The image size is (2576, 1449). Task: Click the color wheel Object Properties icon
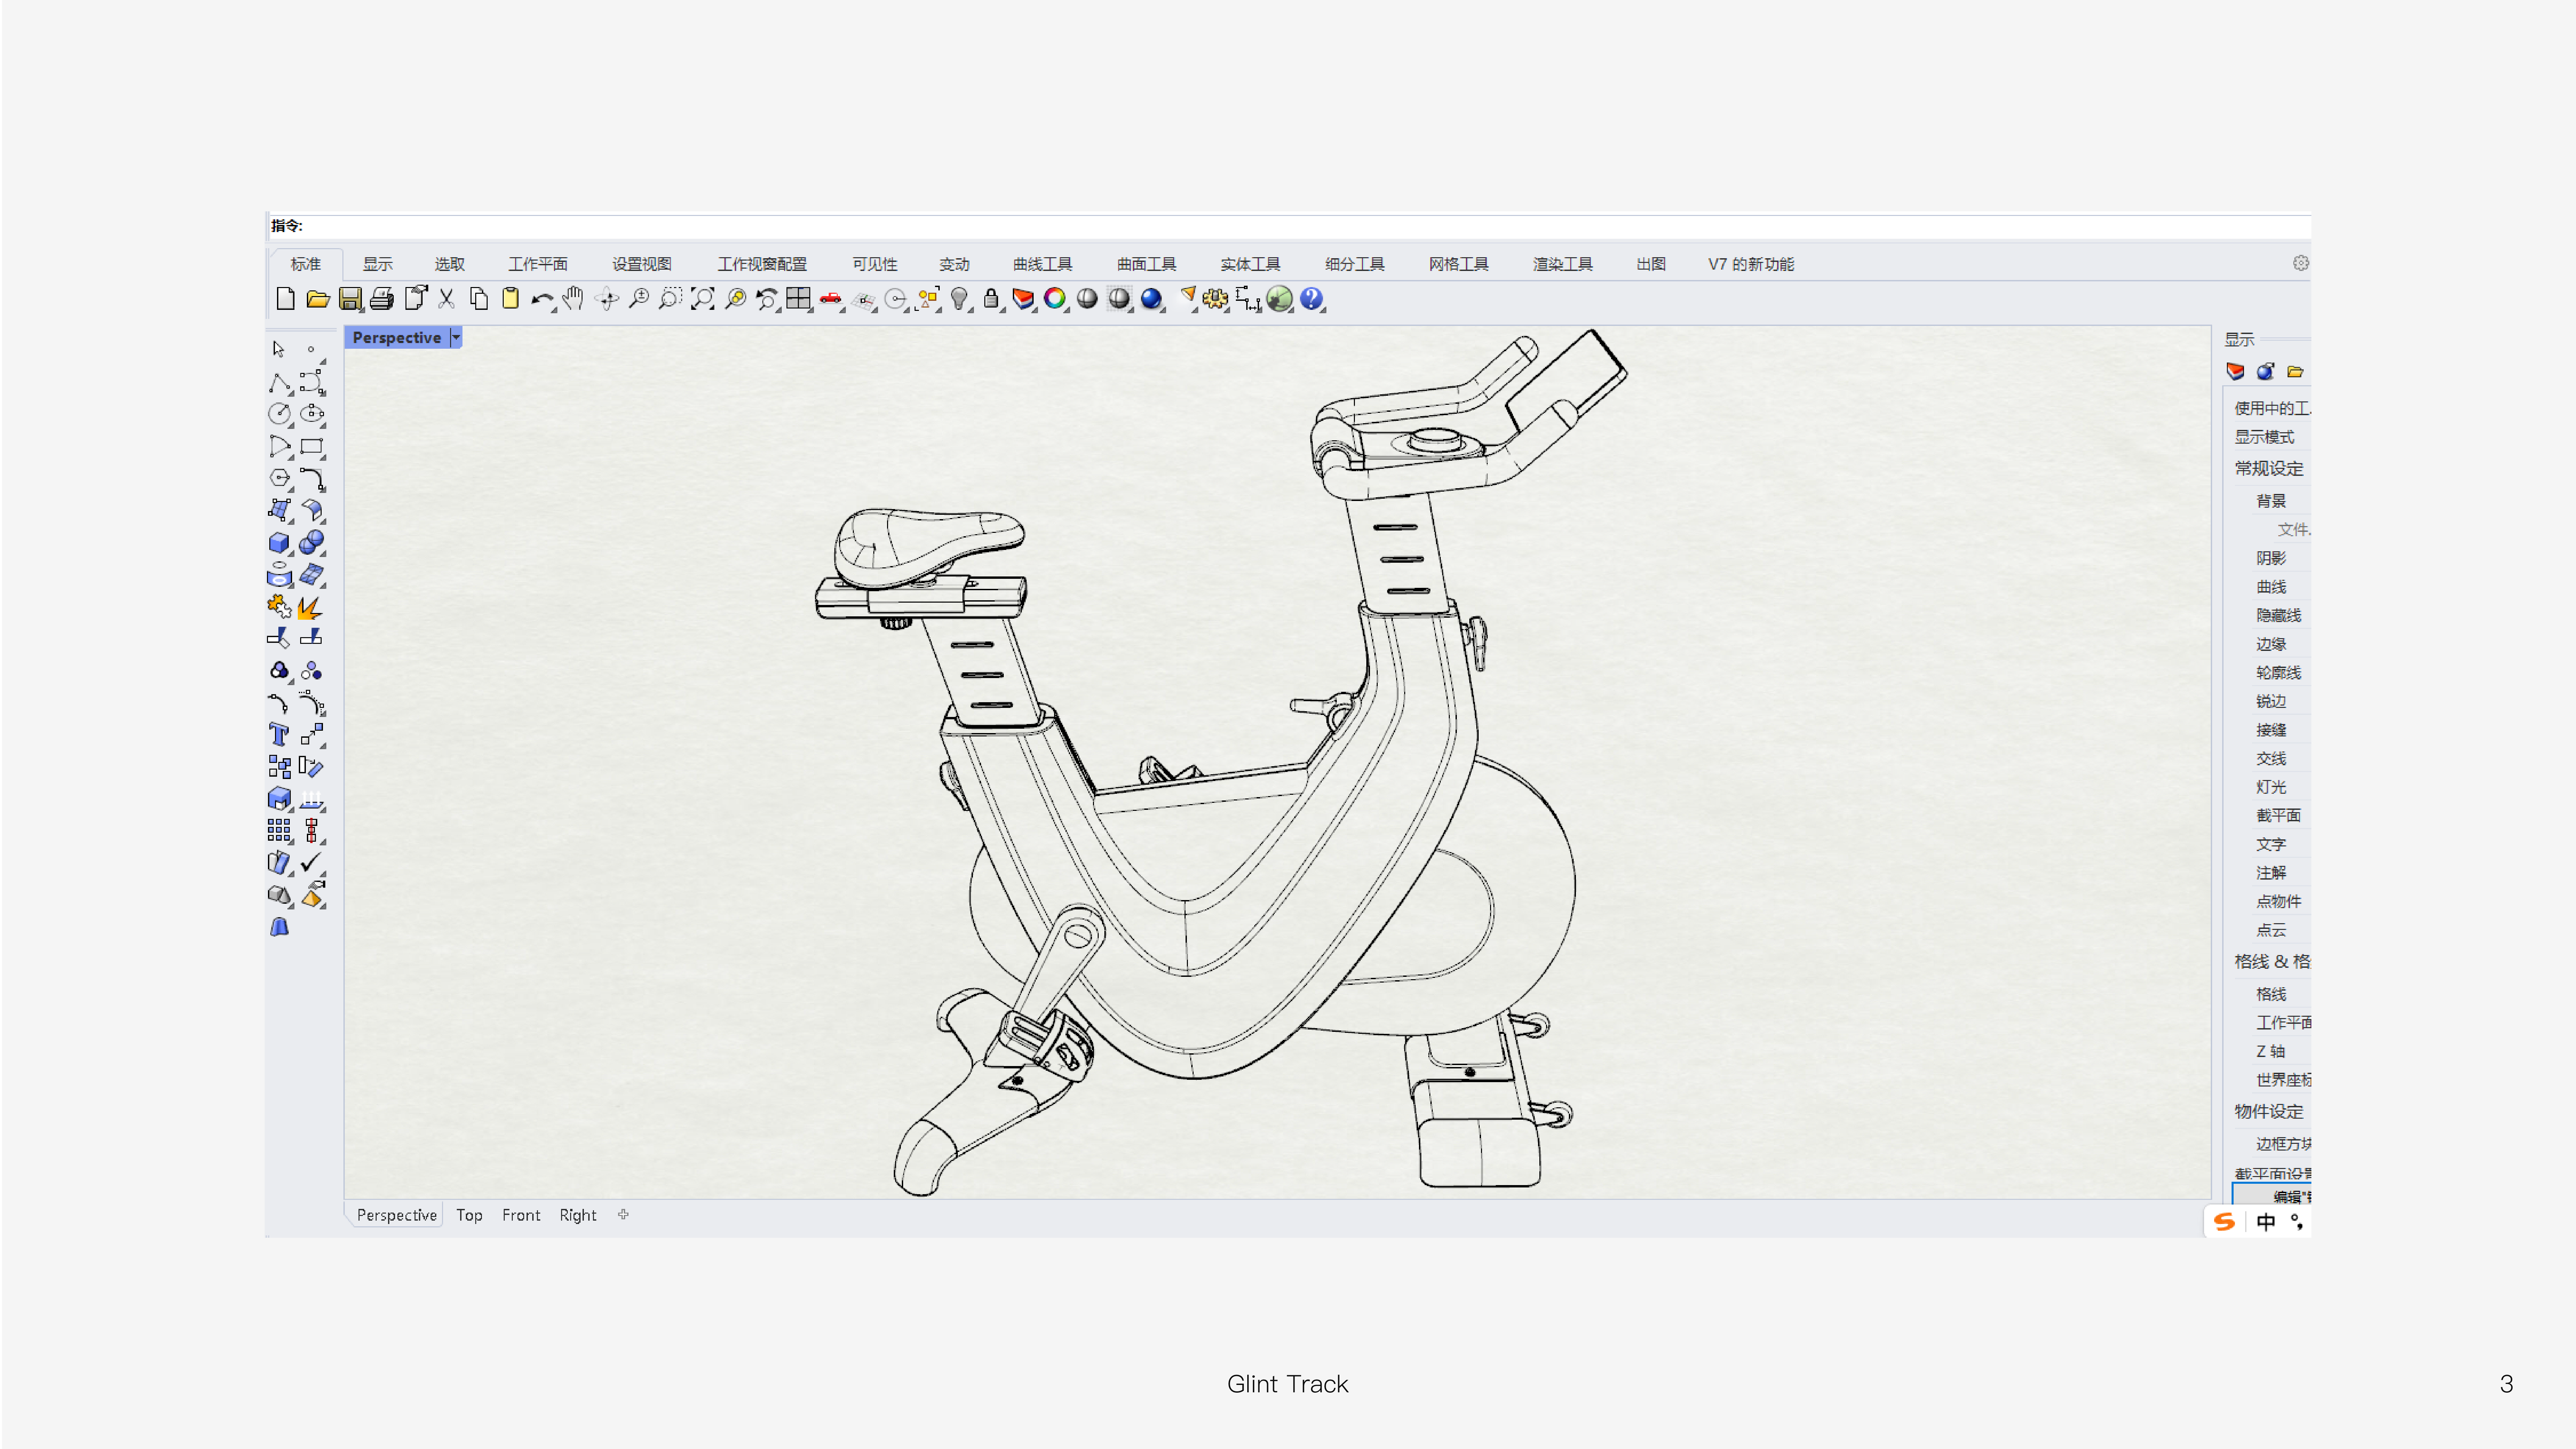click(x=1055, y=299)
